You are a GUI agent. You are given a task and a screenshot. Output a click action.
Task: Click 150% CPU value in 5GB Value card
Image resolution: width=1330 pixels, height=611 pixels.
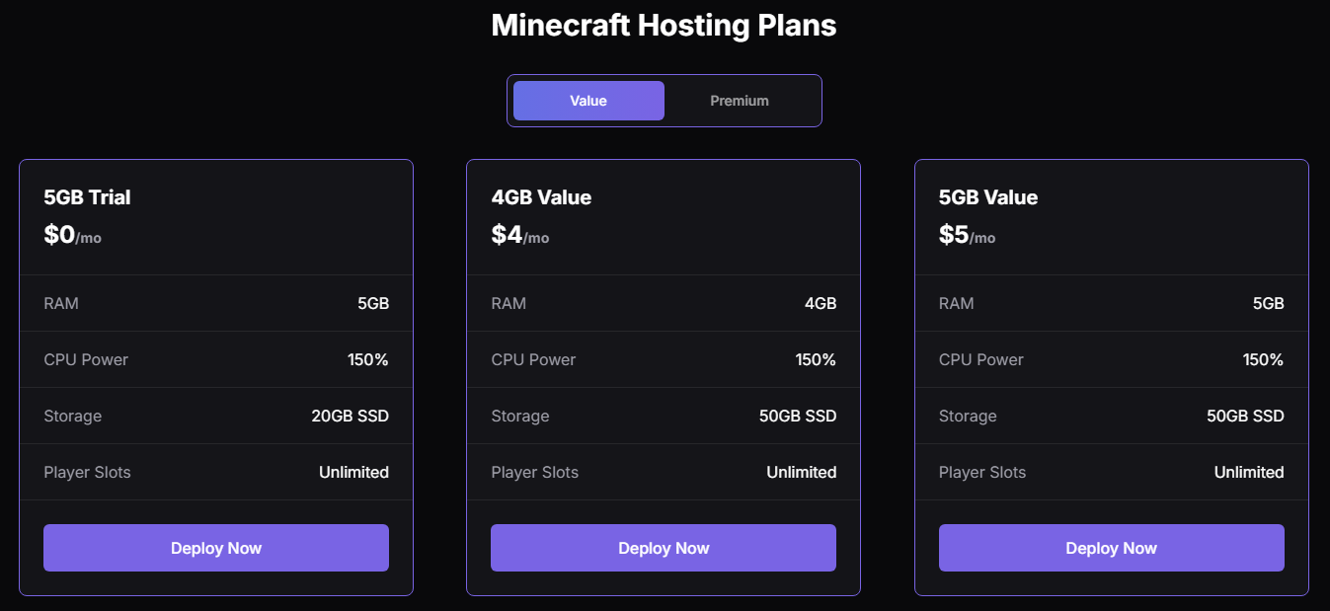1264,359
